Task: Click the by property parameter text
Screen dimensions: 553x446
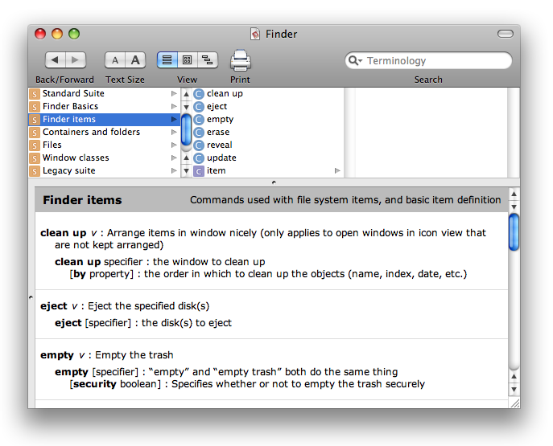Action: point(101,274)
